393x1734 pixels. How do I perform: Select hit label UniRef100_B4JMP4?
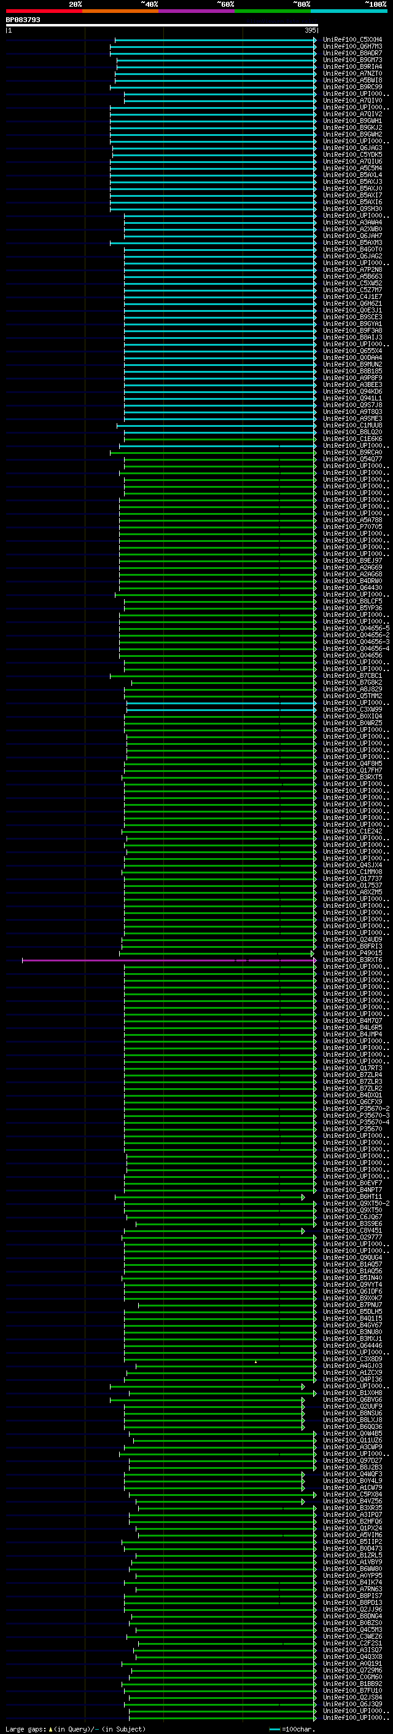coord(352,1034)
